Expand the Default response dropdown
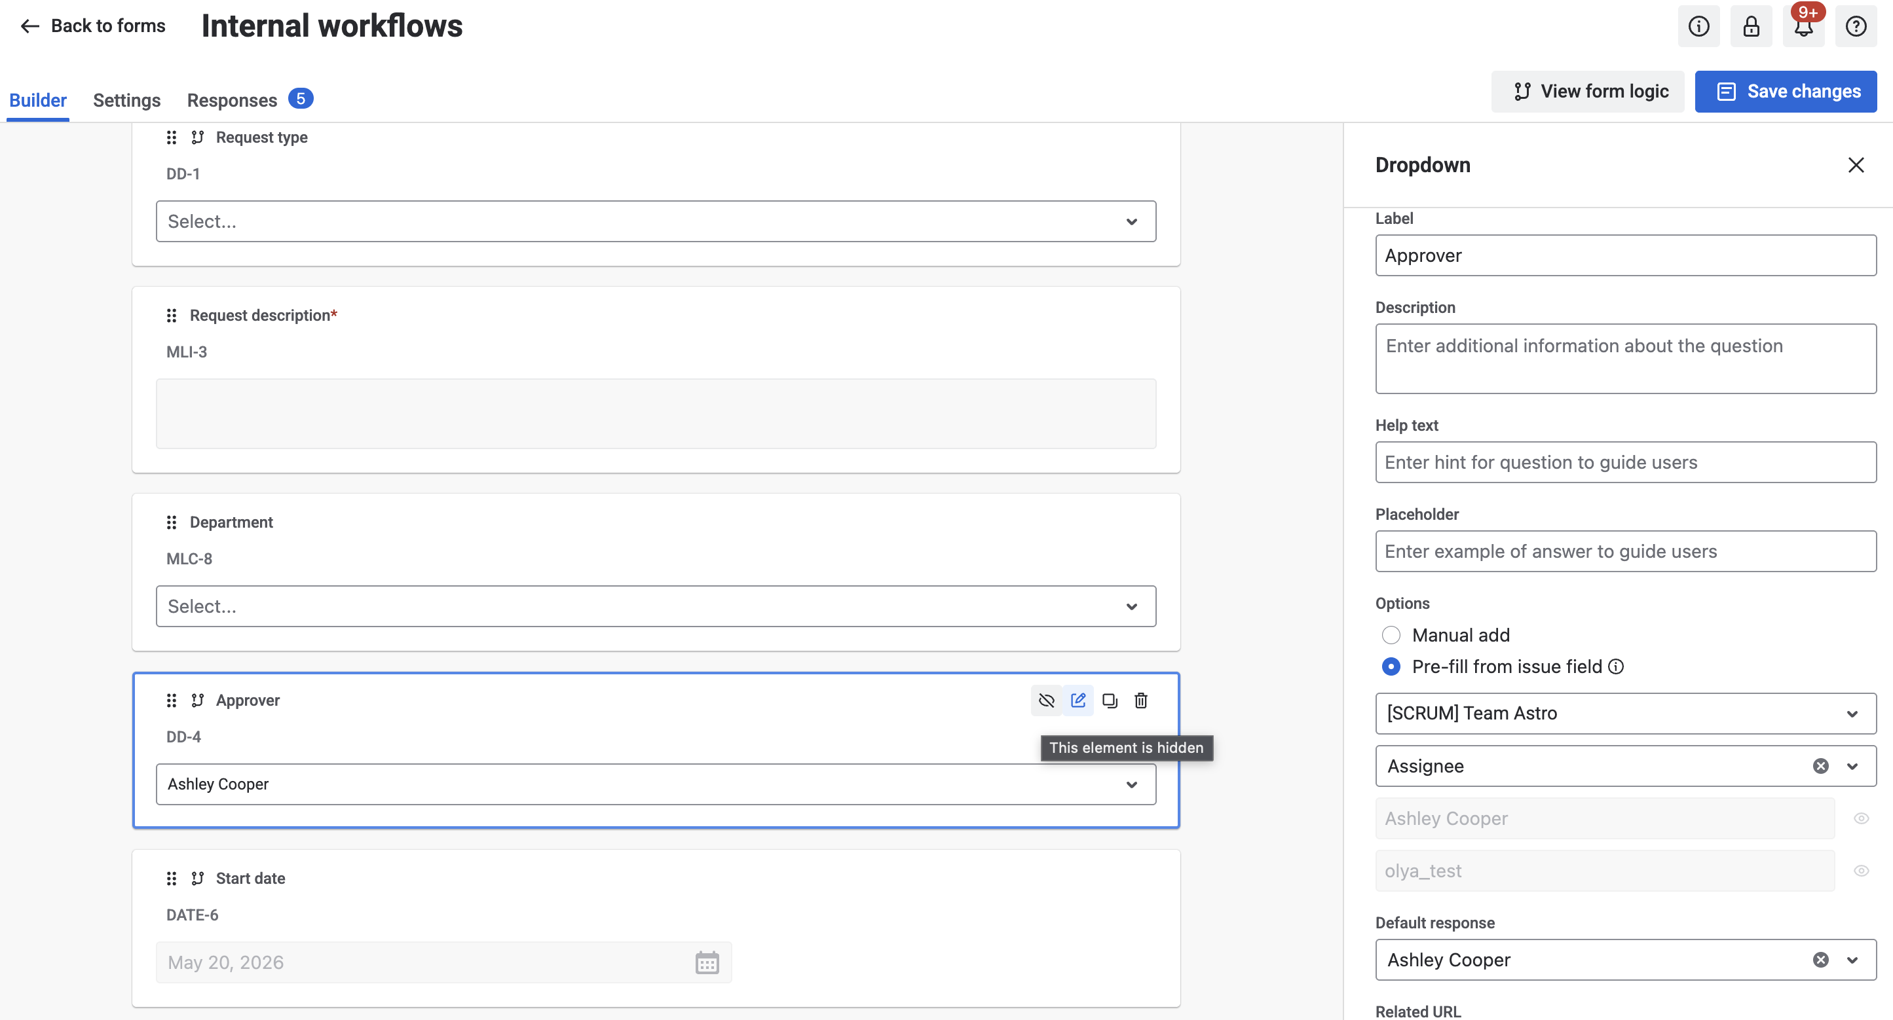This screenshot has width=1893, height=1020. 1852,960
